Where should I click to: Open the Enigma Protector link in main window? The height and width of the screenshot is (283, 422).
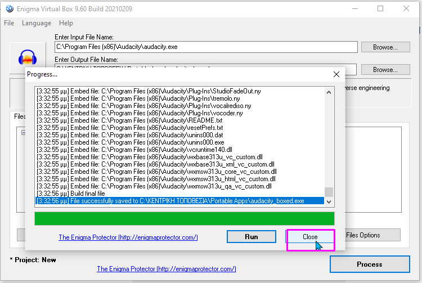167,269
